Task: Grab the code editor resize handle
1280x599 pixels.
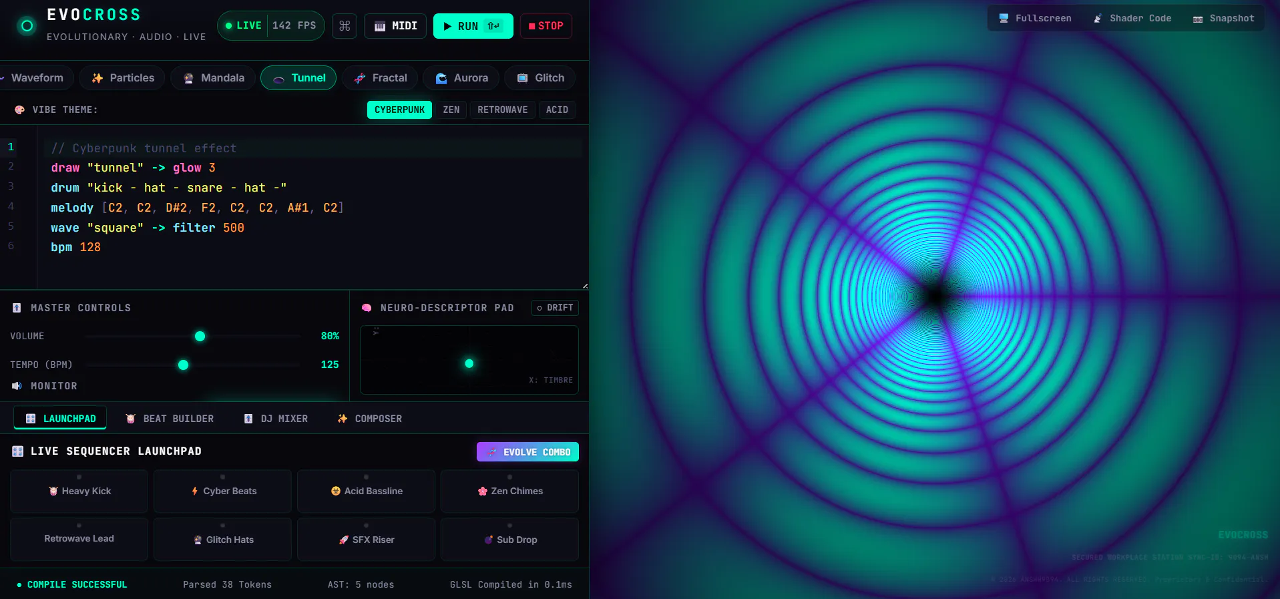Action: pos(585,286)
